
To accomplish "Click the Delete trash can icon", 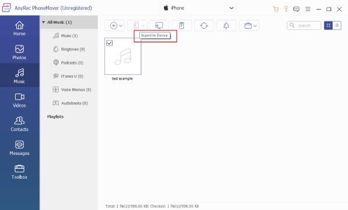I will click(182, 26).
